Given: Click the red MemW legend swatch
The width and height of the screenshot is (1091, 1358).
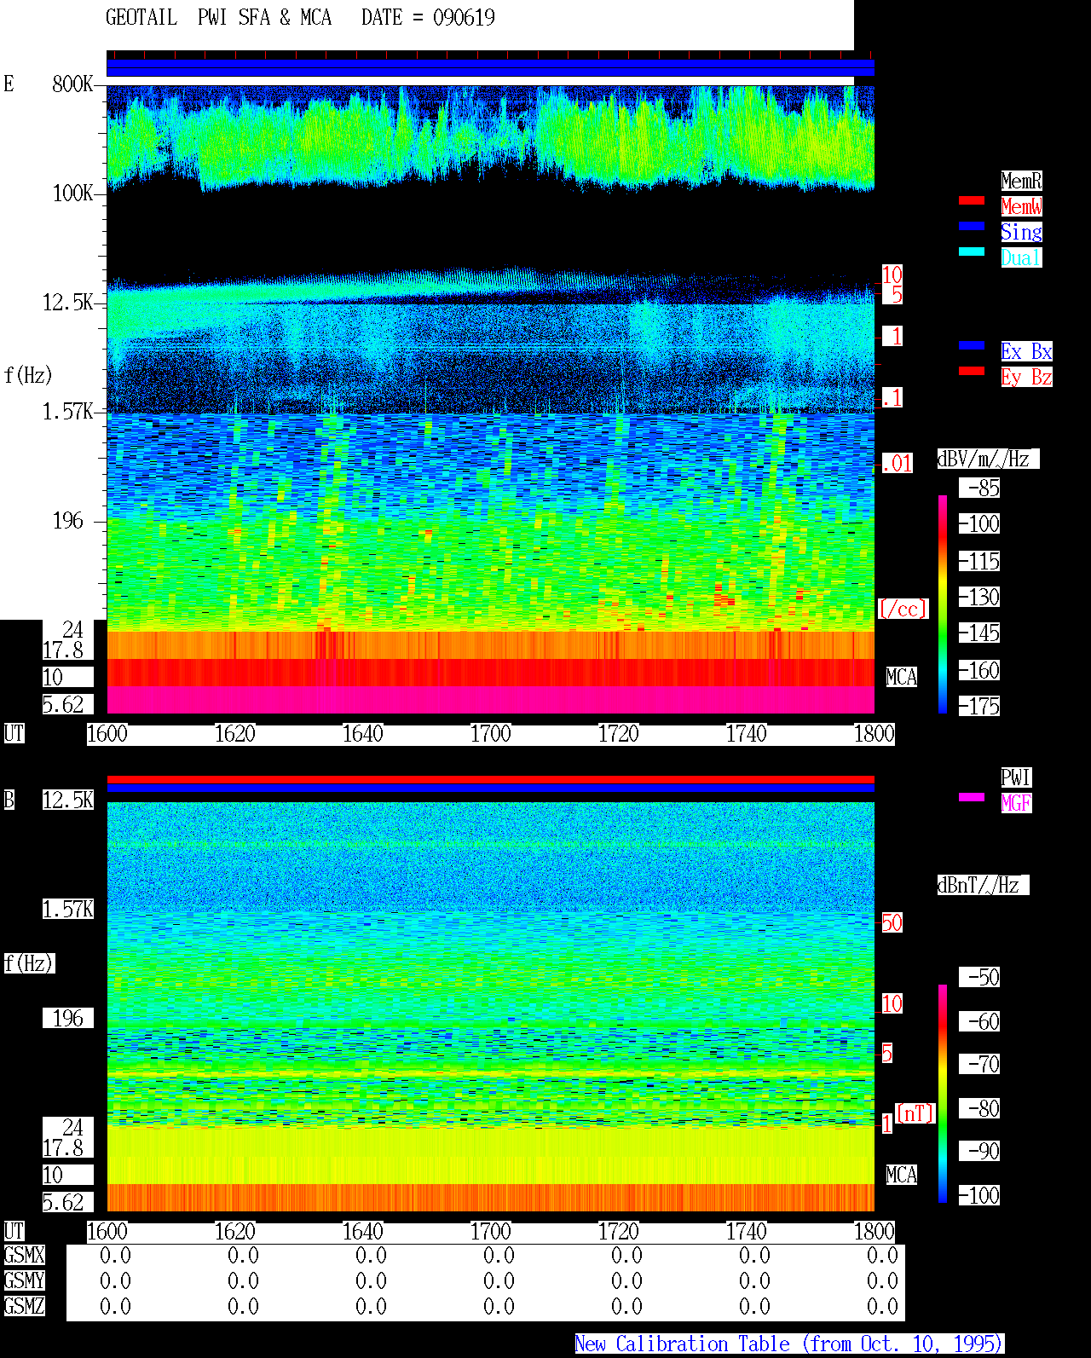Looking at the screenshot, I should (972, 200).
